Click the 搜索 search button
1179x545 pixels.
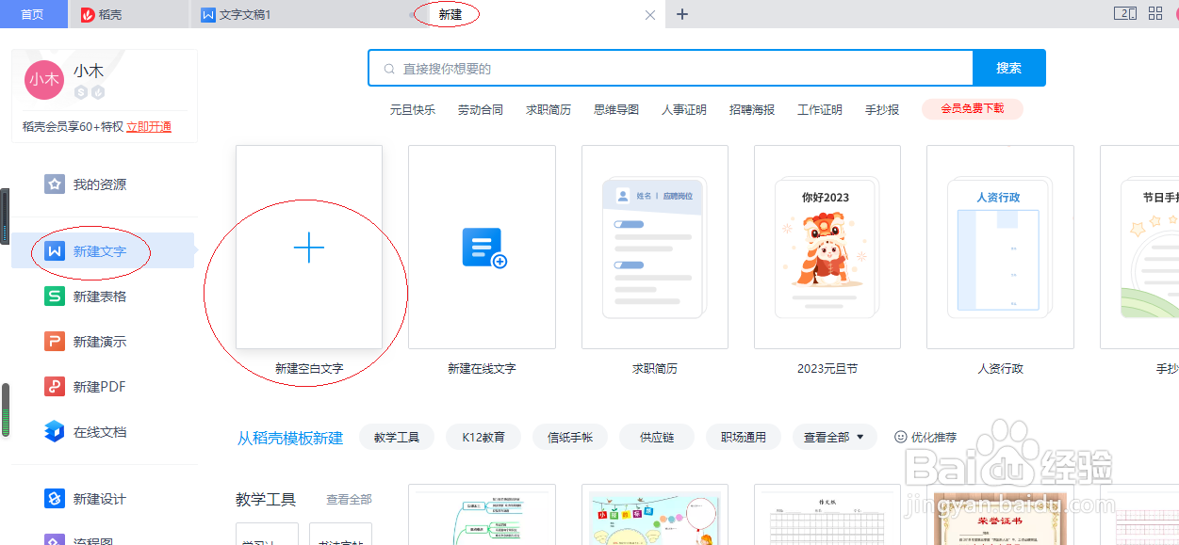click(1008, 68)
